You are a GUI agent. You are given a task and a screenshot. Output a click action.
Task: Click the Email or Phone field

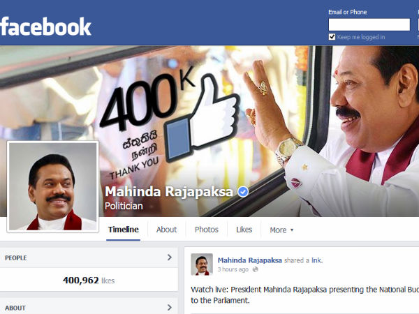coord(369,24)
